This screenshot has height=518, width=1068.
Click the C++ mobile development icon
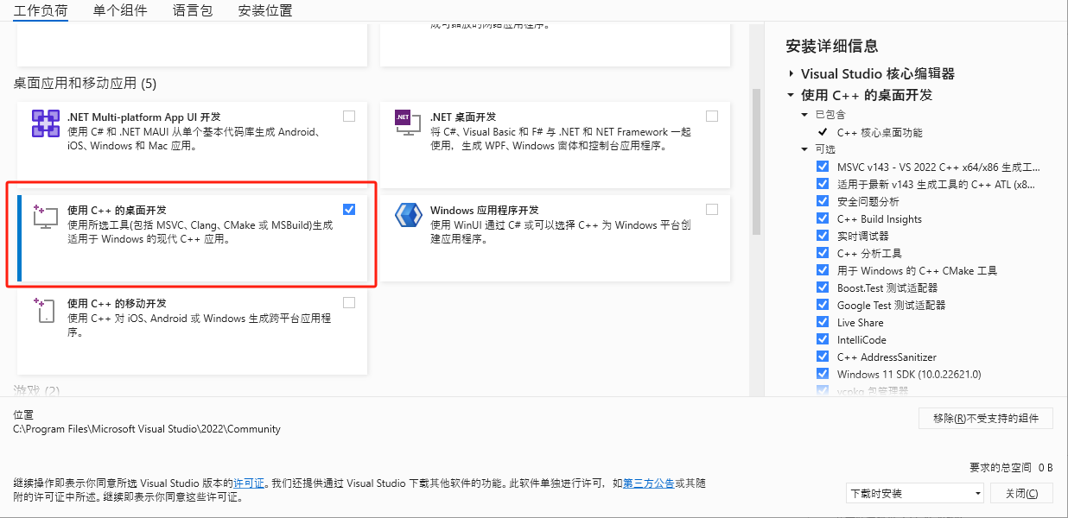(45, 310)
